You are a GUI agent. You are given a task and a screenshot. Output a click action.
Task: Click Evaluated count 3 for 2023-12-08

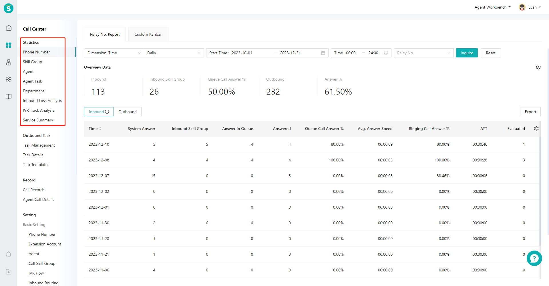click(524, 160)
